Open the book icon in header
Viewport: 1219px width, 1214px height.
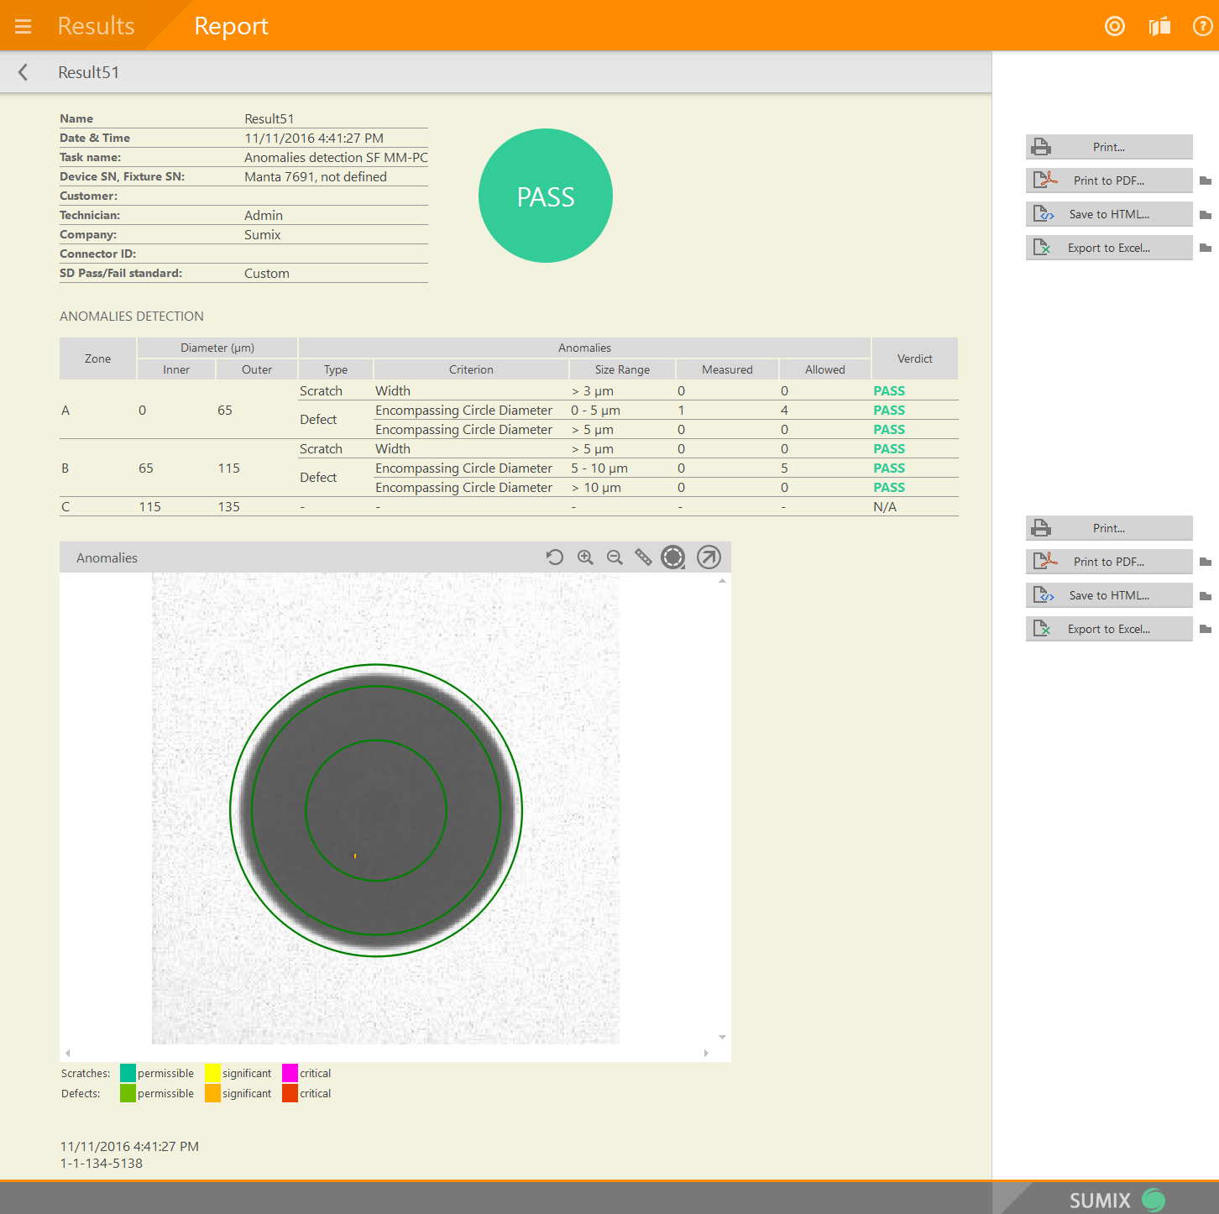(x=1159, y=26)
